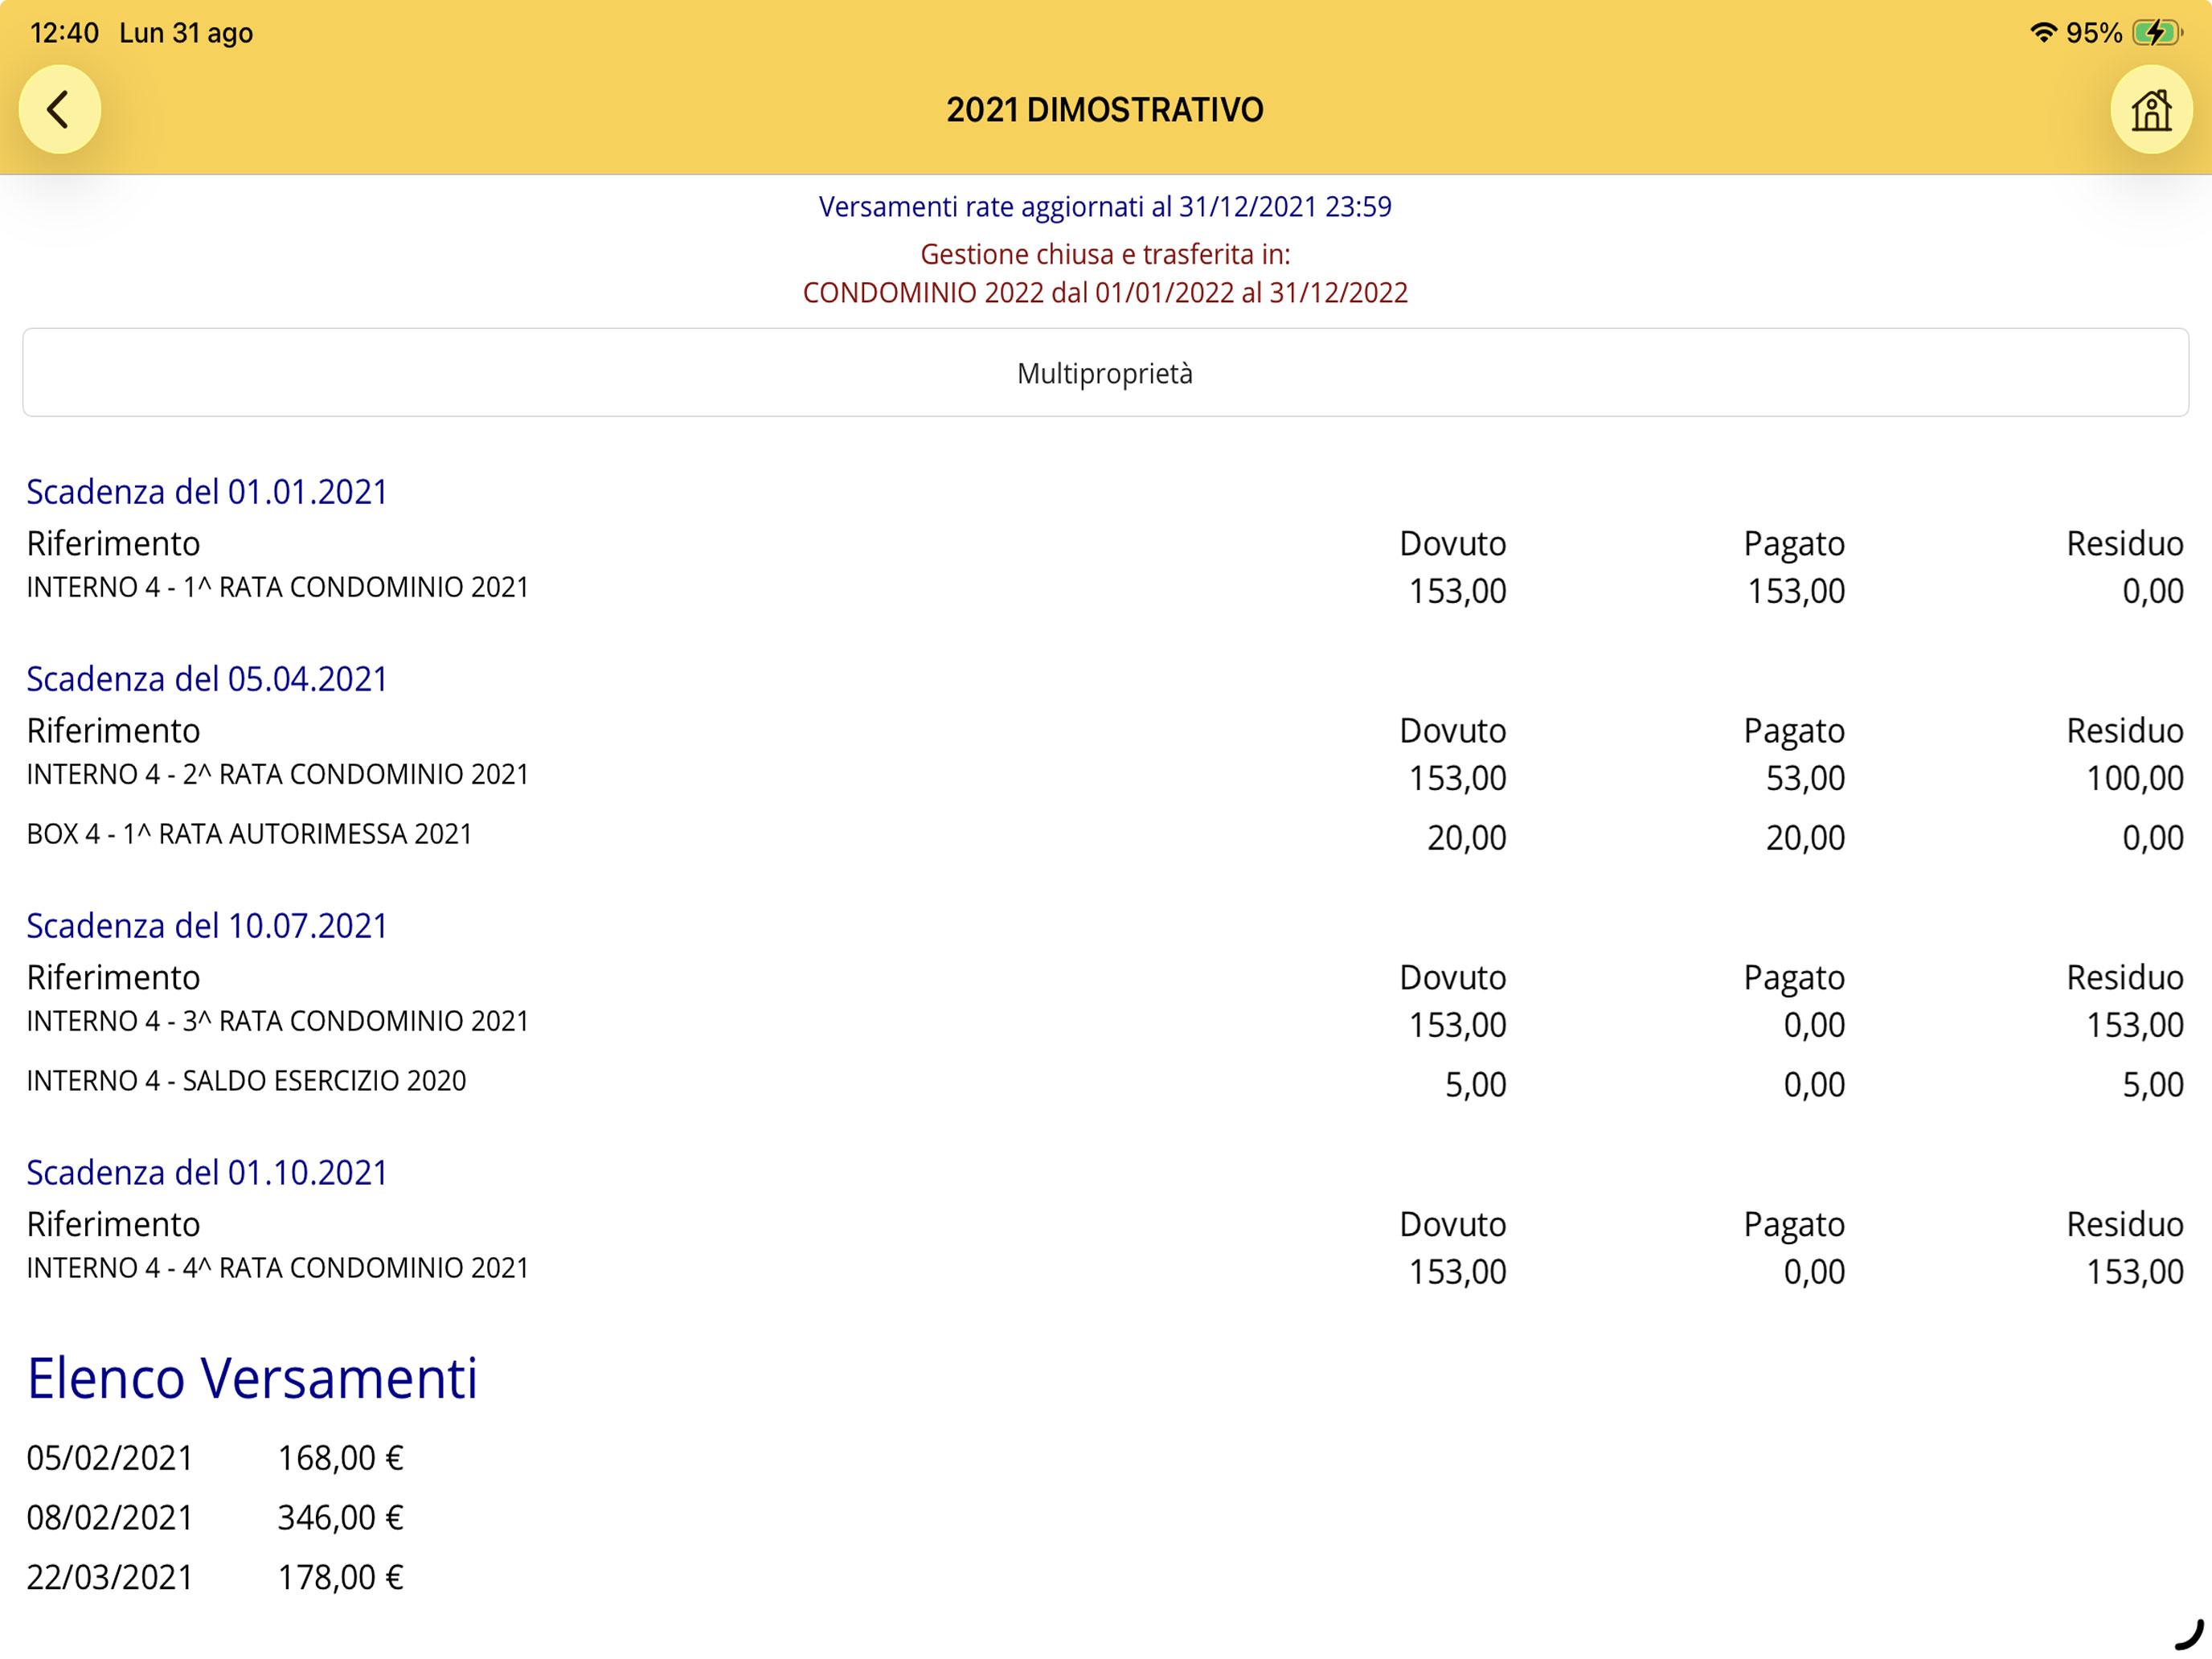Tap INTERNO 4 - 3^ RATA CONDOMINIO 2021
The height and width of the screenshot is (1659, 2212).
(x=277, y=1021)
